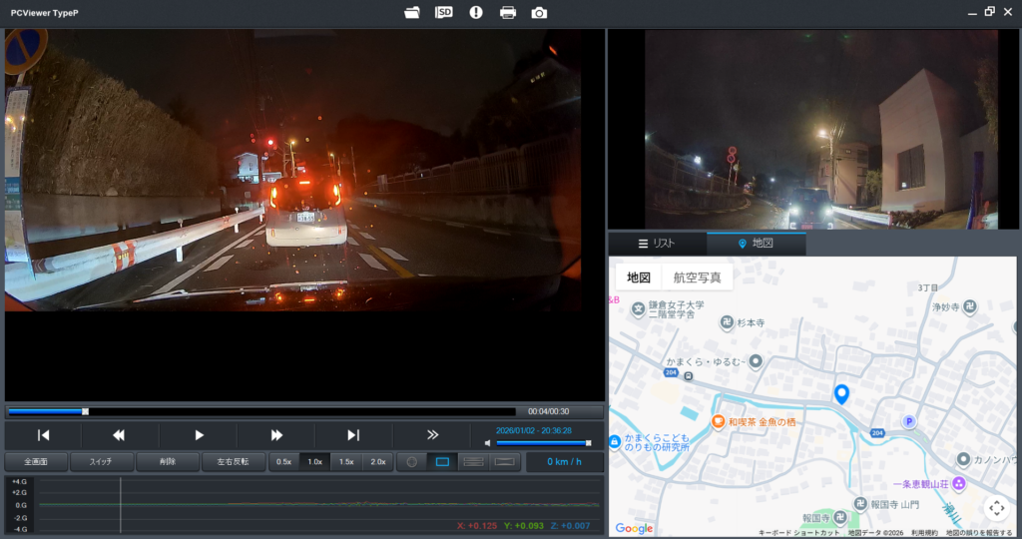Open the exclamation info icon

tap(476, 12)
